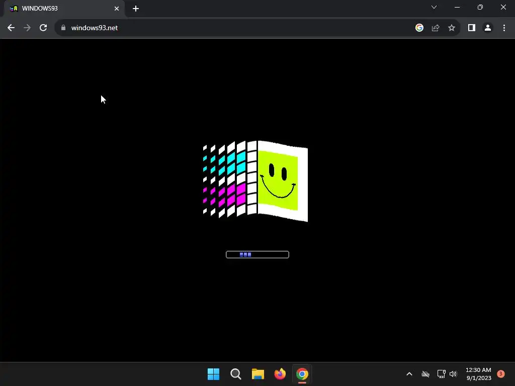Open the cloud sync tray icon

click(x=425, y=374)
